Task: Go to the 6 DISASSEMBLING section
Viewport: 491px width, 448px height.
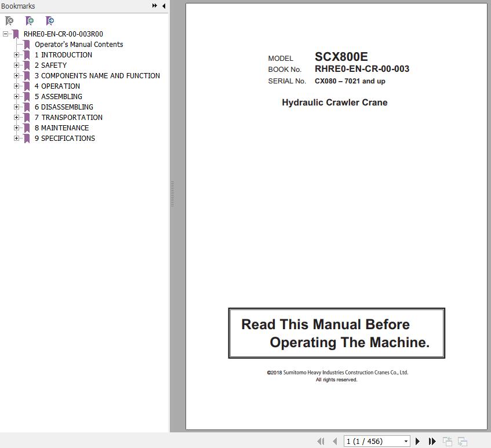Action: pos(64,107)
